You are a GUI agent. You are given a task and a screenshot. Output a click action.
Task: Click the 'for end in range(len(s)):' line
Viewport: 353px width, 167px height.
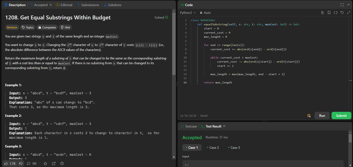pos(224,45)
